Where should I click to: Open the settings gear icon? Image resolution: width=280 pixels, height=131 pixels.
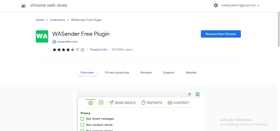[216, 5]
